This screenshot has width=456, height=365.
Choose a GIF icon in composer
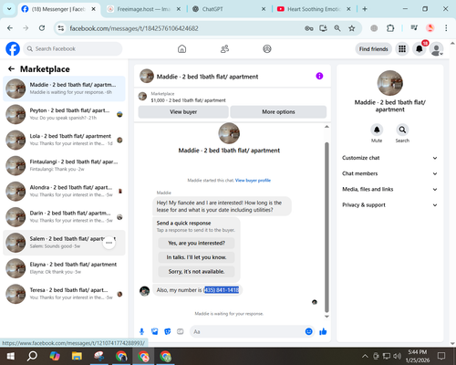point(181,331)
